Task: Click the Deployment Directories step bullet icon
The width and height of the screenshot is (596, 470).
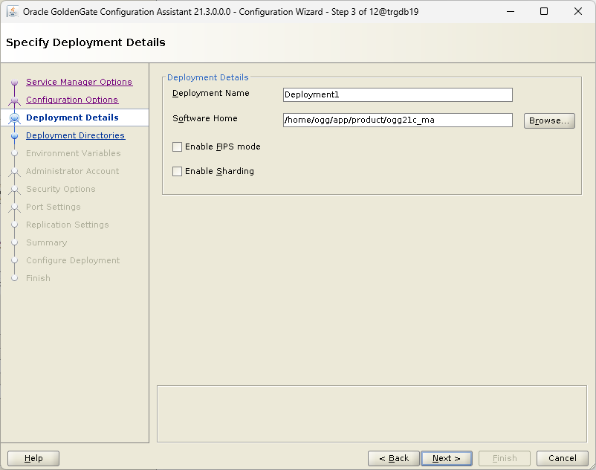Action: tap(14, 136)
